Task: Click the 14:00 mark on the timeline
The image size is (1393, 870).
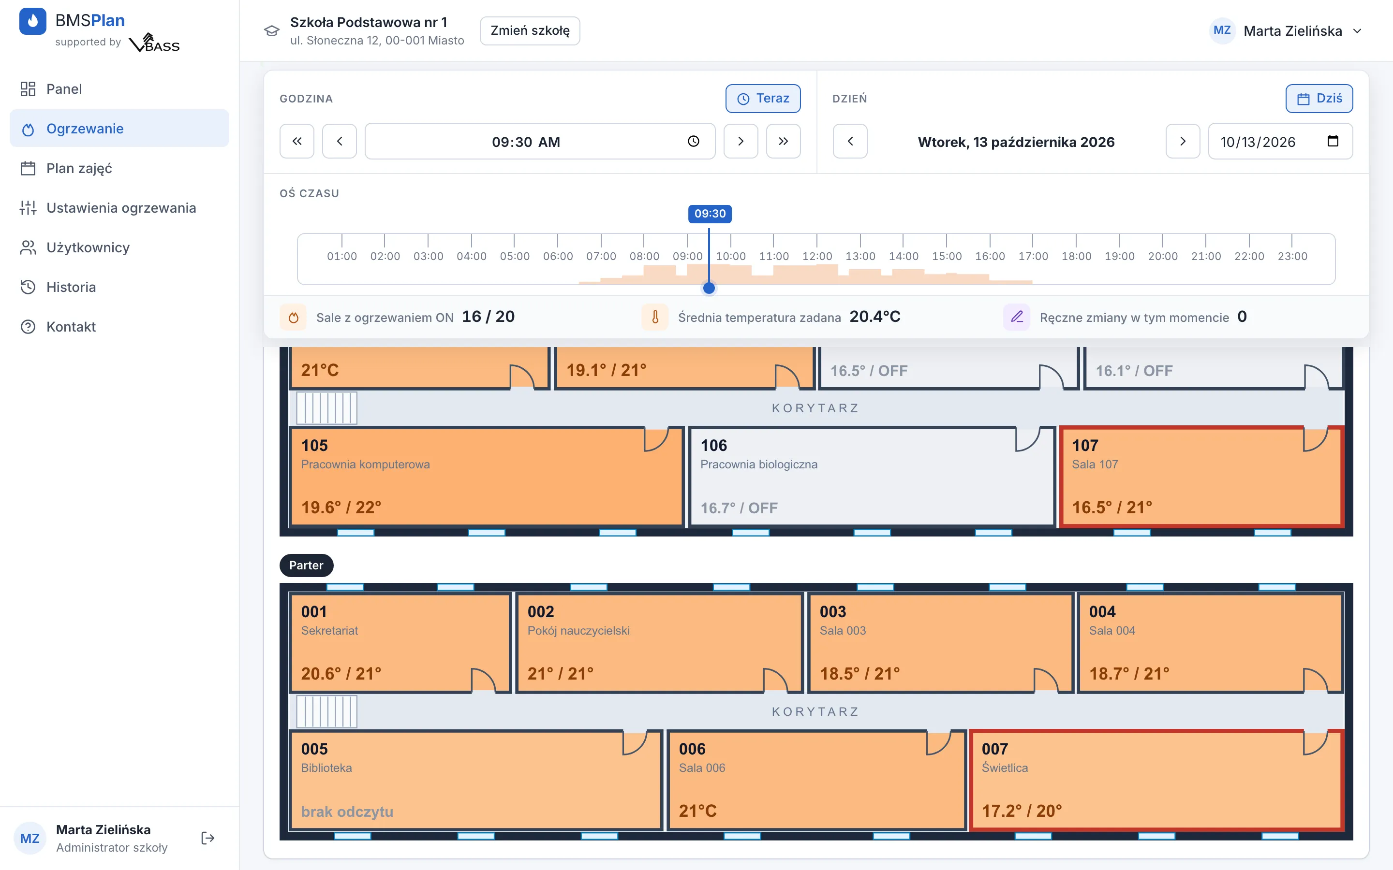Action: coord(903,256)
